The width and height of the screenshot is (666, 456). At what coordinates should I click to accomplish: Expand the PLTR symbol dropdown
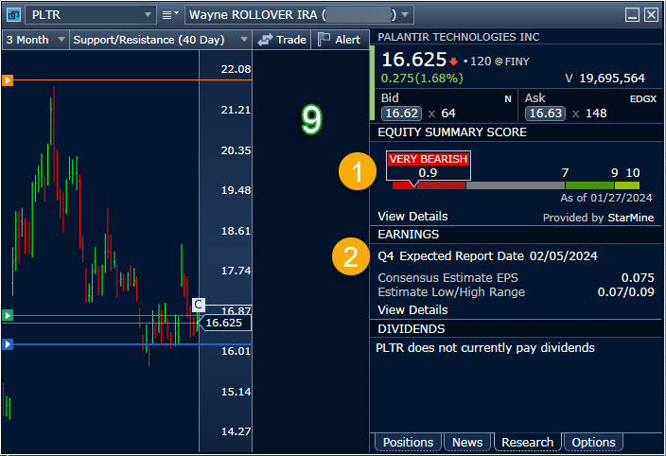point(148,15)
